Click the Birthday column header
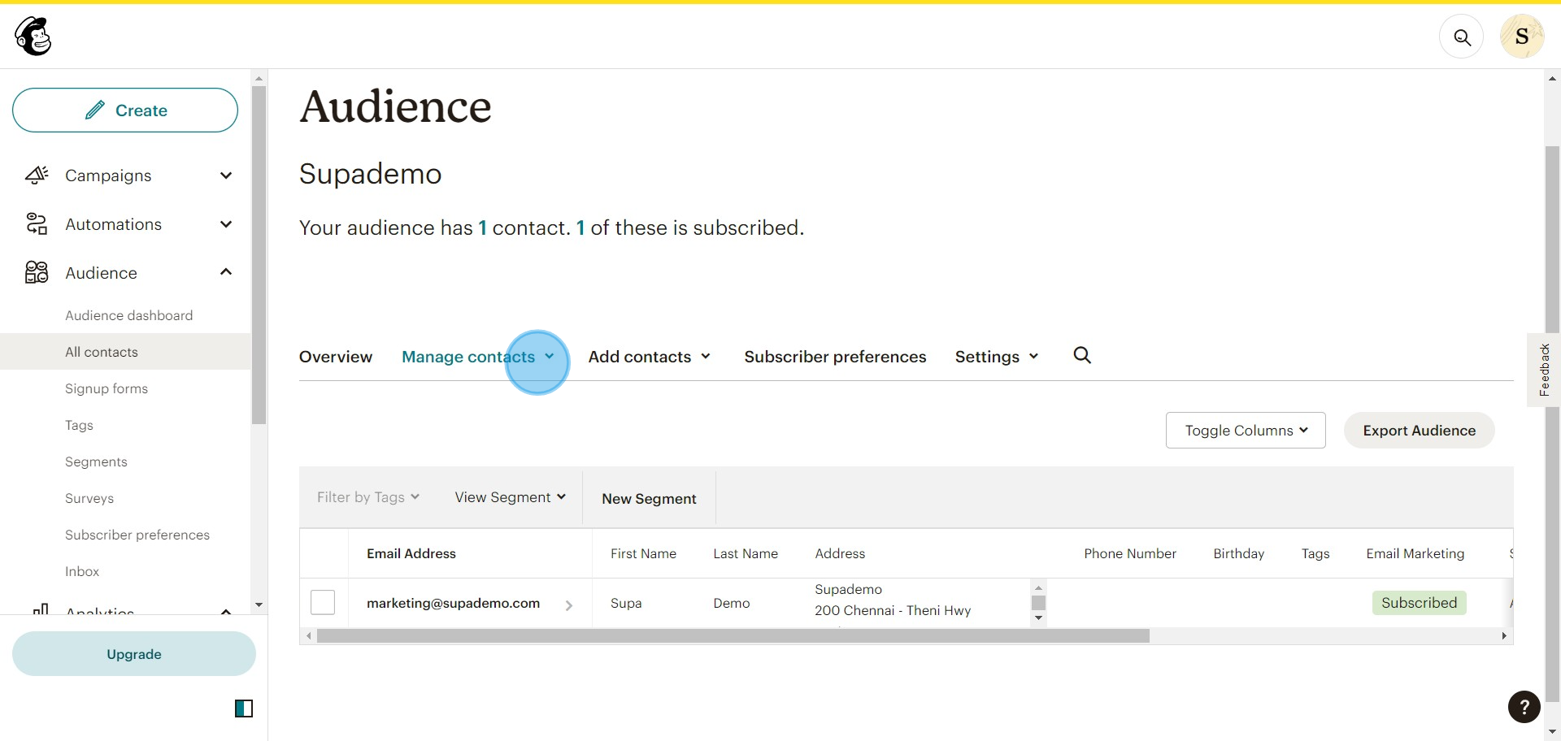Screen dimensions: 1561x741 (1238, 553)
